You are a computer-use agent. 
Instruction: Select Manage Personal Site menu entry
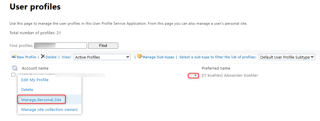click(41, 100)
